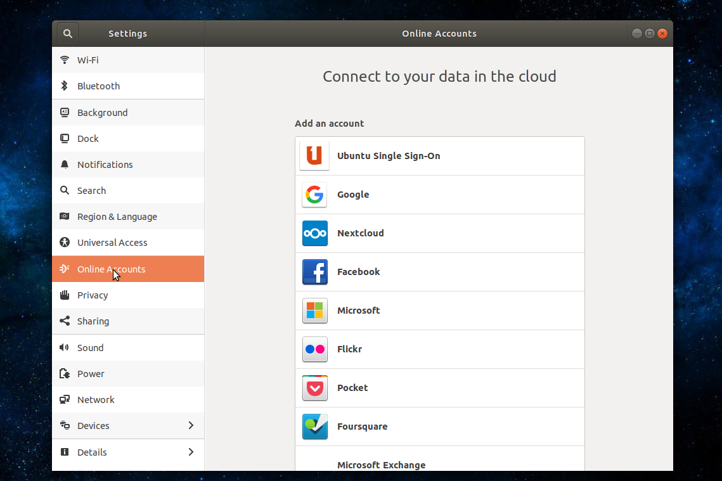Click the Facebook f logo
Viewport: 722px width, 481px height.
[315, 272]
